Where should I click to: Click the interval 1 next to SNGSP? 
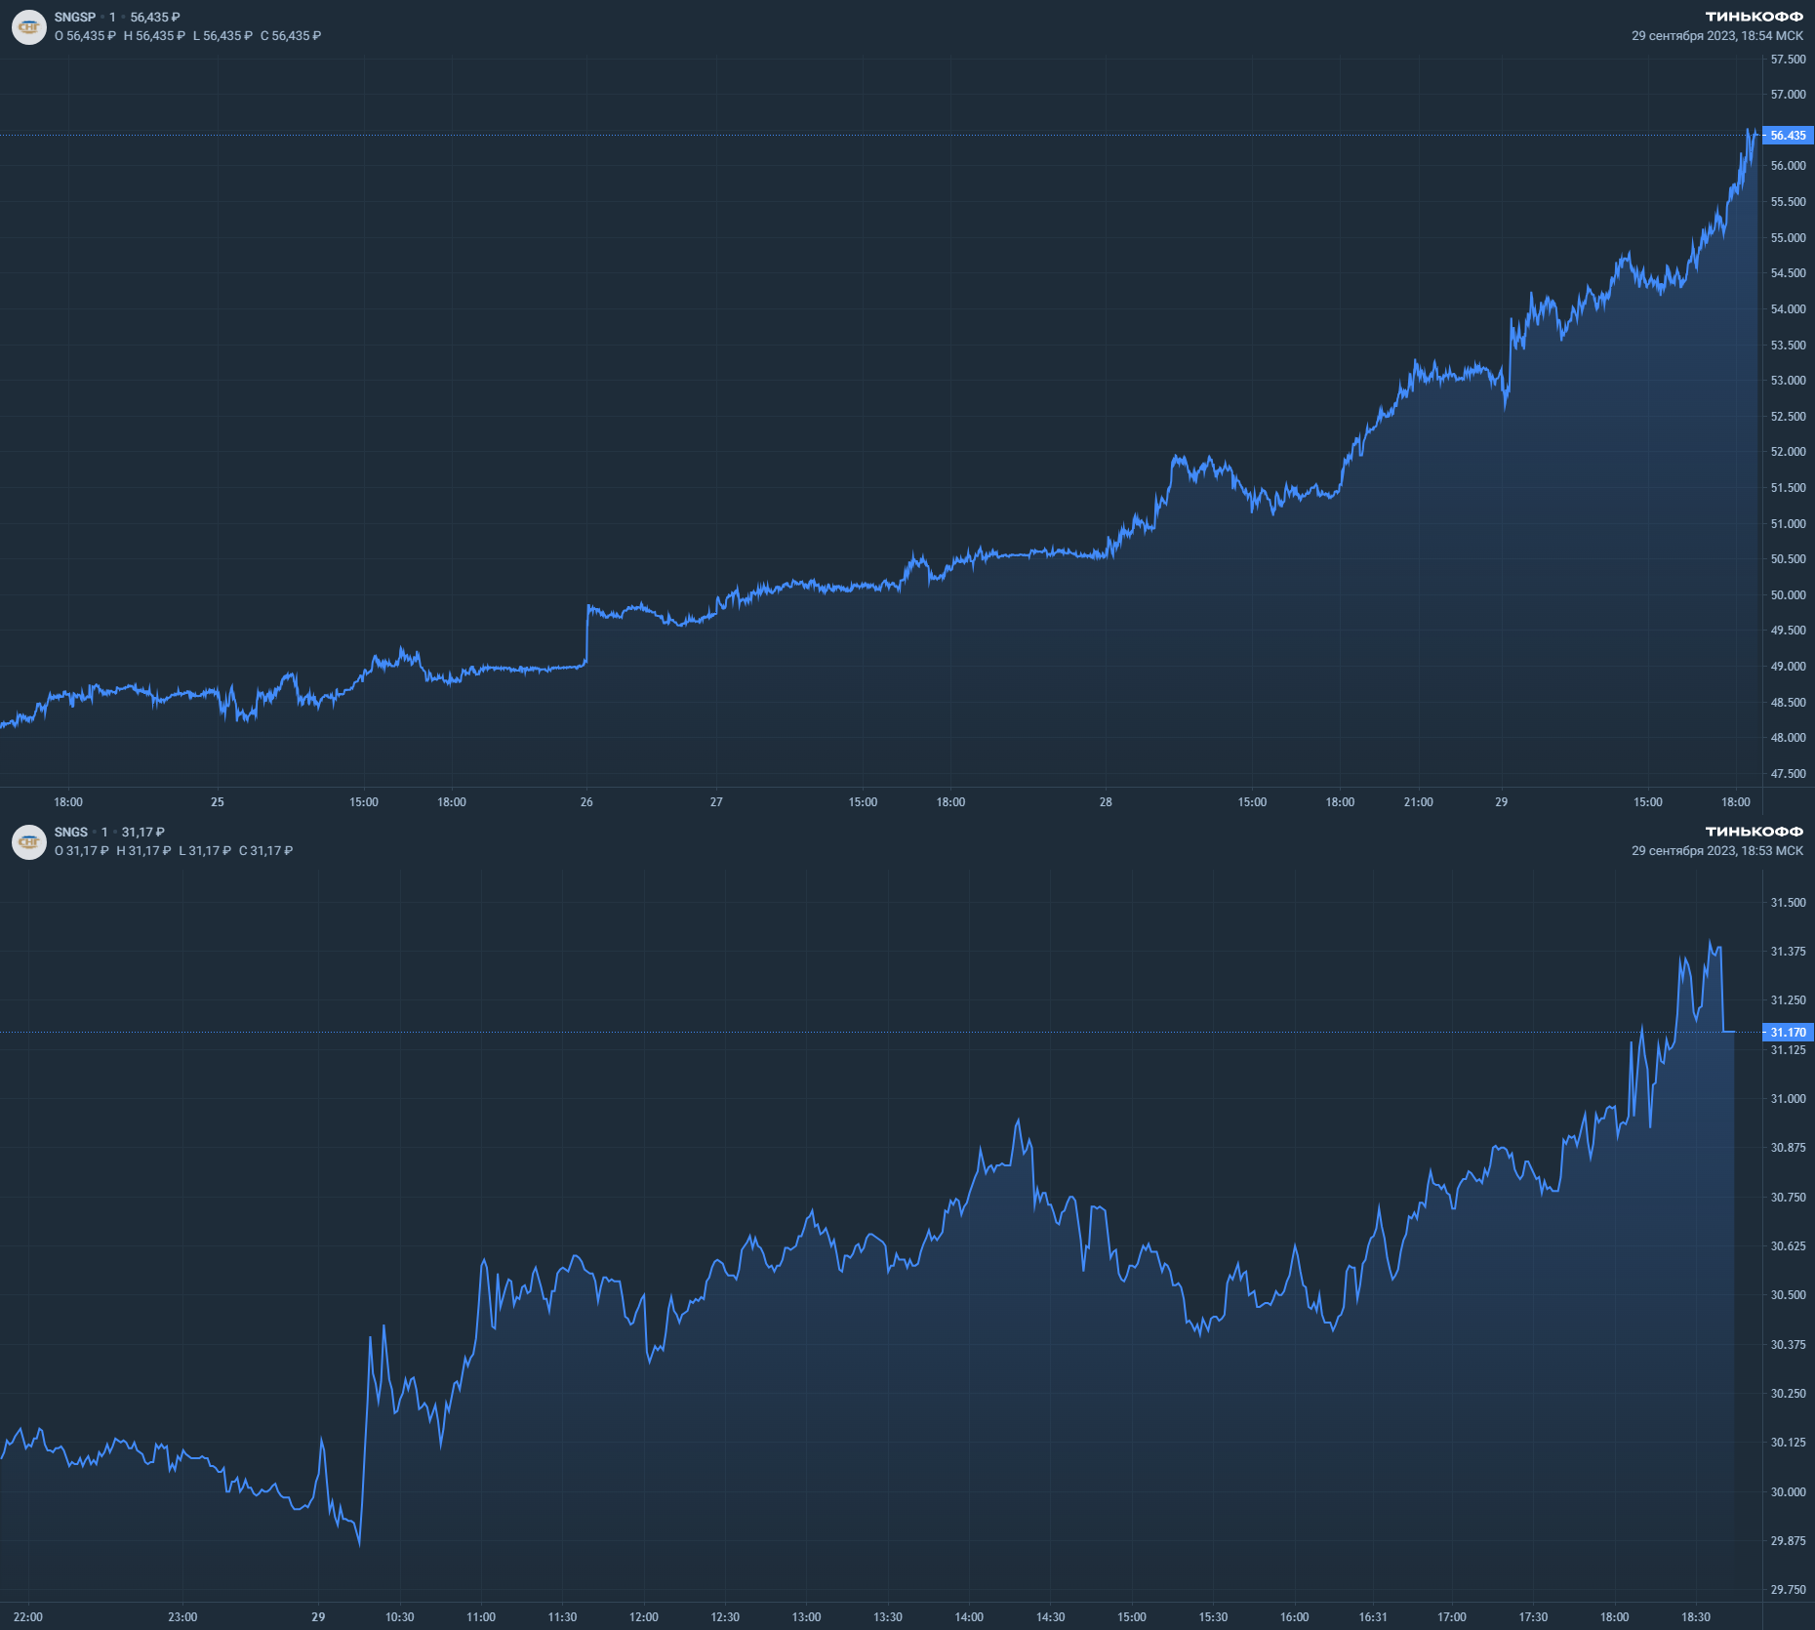[112, 18]
